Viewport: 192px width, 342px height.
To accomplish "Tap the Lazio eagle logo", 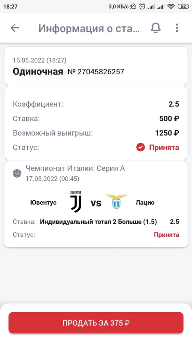I will coord(116,202).
